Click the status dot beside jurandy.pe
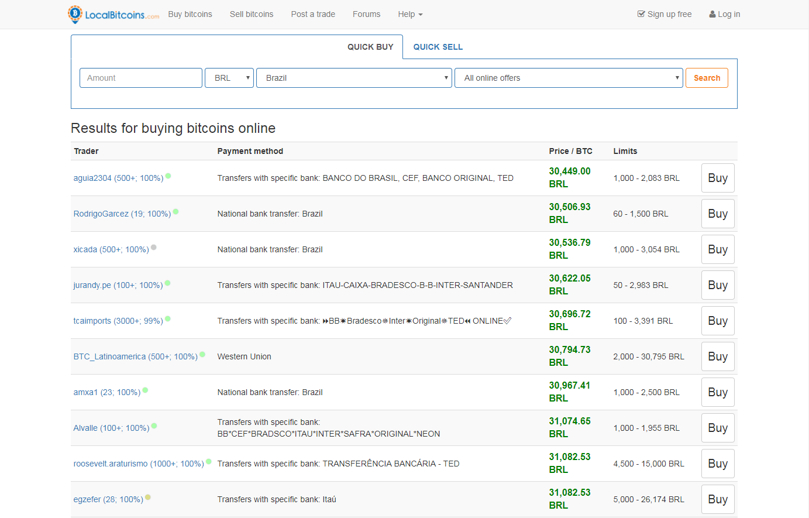The image size is (809, 518). 168,283
